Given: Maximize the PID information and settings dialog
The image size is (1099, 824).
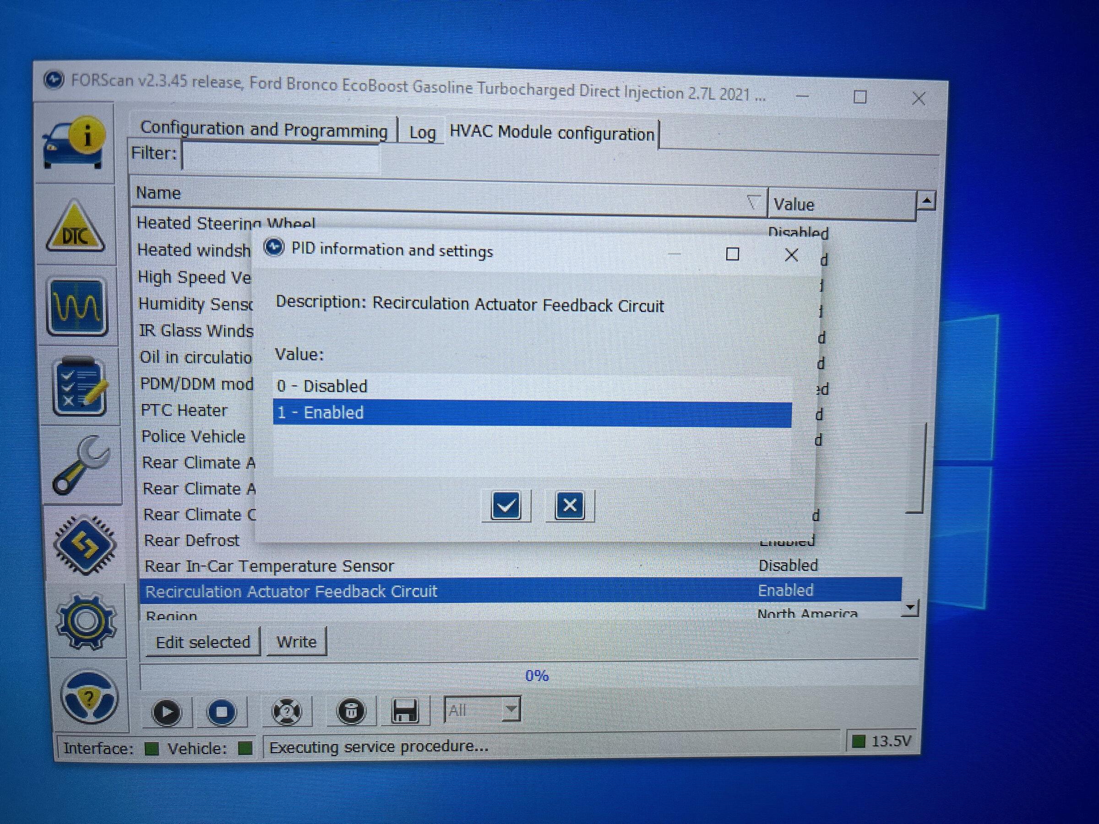Looking at the screenshot, I should tap(732, 255).
